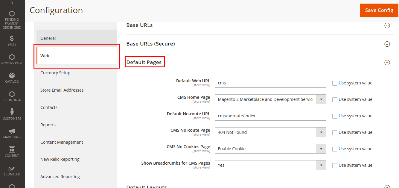The width and height of the screenshot is (399, 188).
Task: Open the Pending Payment Order Grid icon
Action: coord(12,18)
